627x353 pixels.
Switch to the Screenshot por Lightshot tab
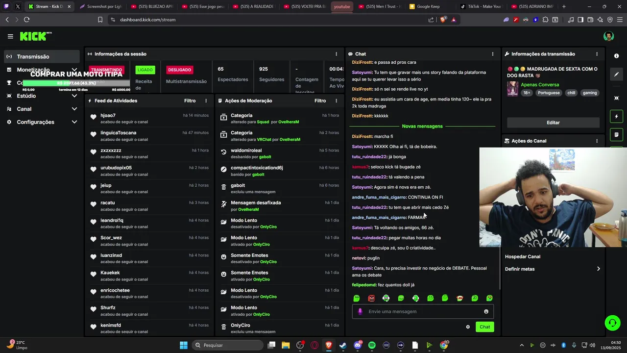click(100, 6)
